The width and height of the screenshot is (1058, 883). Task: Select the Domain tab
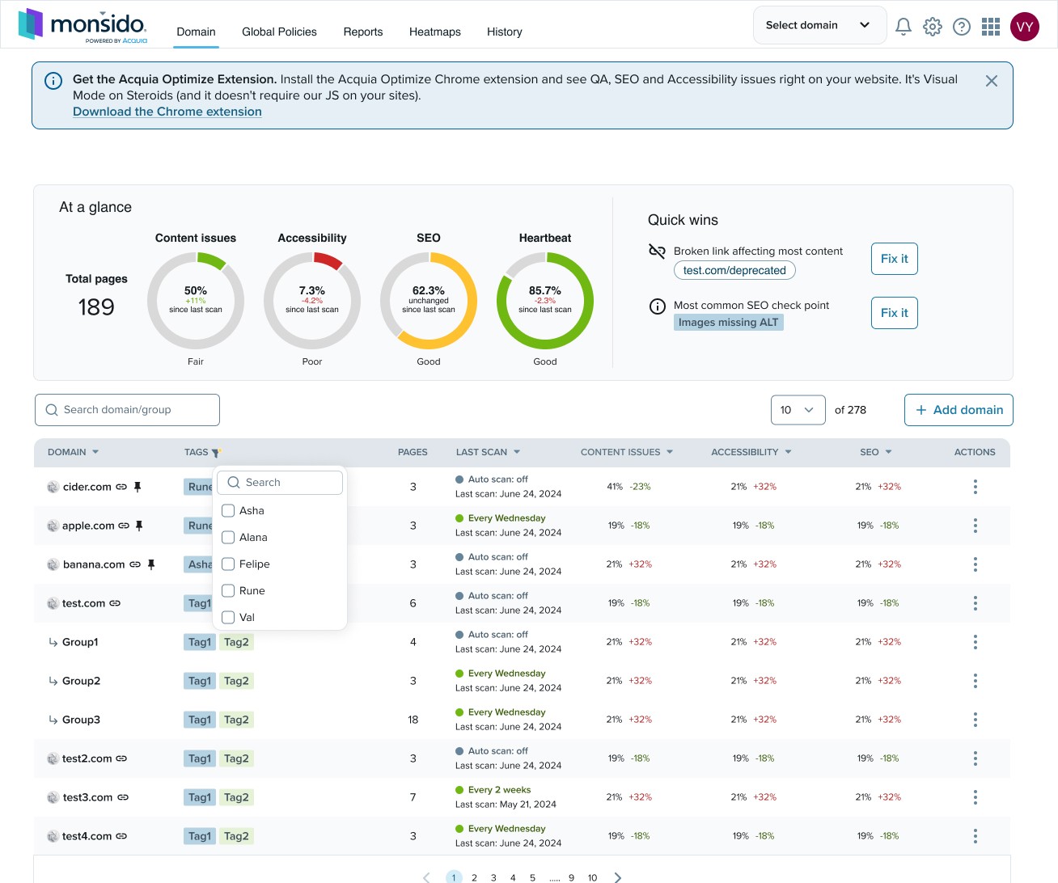[x=196, y=32]
